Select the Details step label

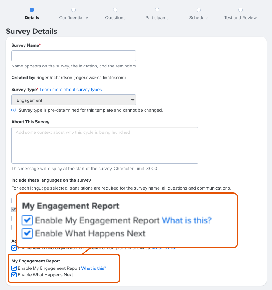(32, 17)
